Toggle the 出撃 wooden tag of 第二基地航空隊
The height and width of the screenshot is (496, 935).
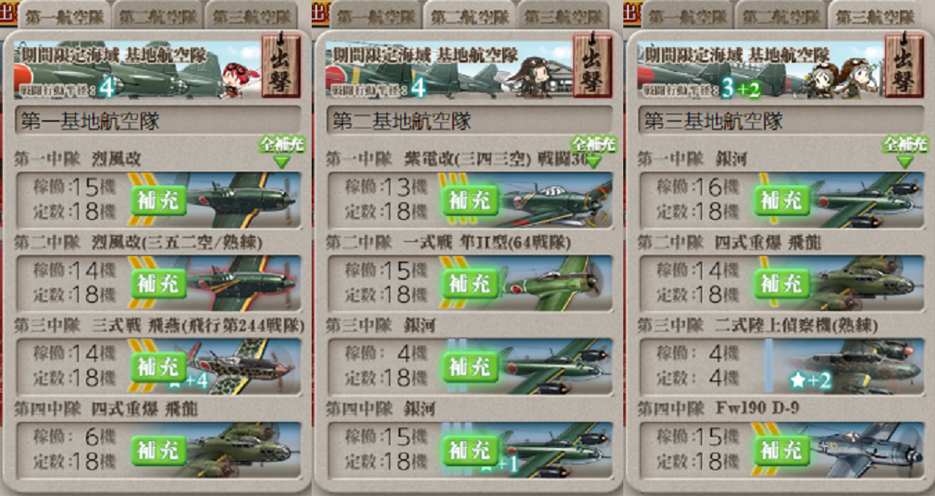click(592, 67)
